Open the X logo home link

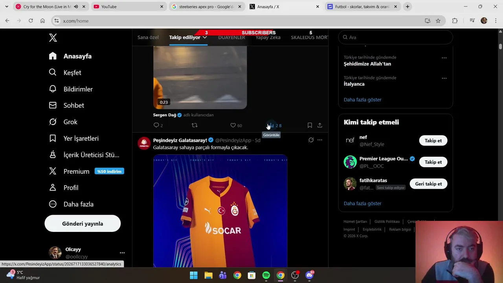tap(53, 38)
